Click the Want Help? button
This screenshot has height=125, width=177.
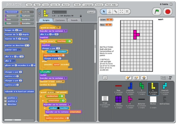pos(111,5)
